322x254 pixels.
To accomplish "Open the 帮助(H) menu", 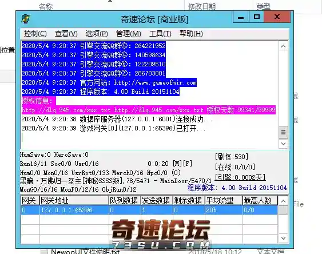I will point(191,34).
